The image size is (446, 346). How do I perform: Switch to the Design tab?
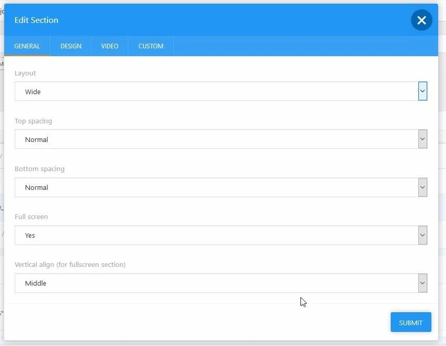70,46
